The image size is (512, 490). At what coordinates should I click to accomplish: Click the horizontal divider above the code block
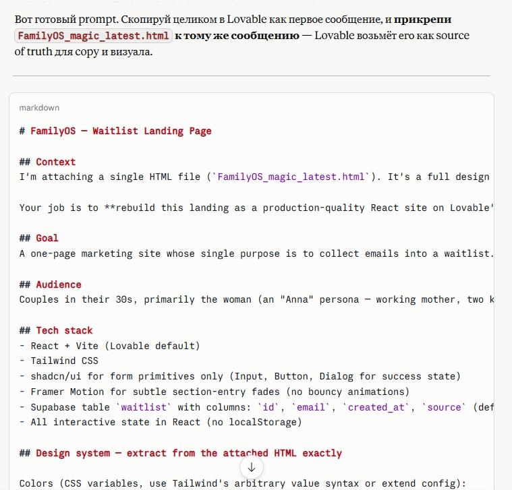click(252, 75)
